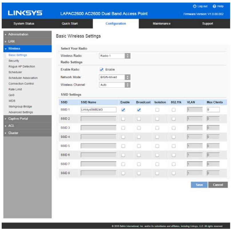Check the SSID 4 Broadcast checkbox
231x229 pixels.
pos(139,137)
